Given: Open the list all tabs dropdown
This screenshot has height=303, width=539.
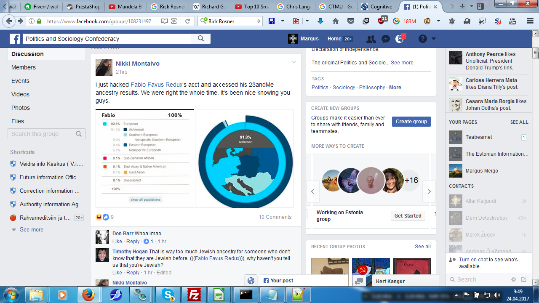Looking at the screenshot, I should [x=472, y=6].
